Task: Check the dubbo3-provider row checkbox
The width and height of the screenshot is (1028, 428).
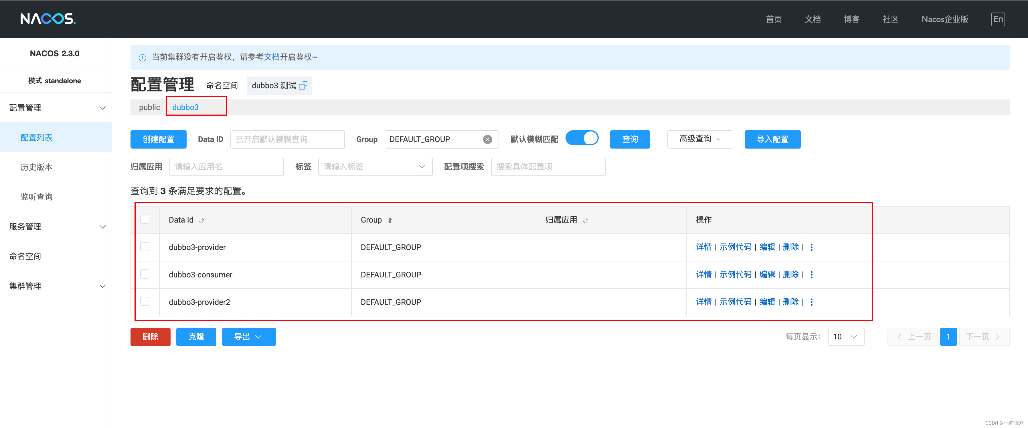Action: click(x=145, y=247)
